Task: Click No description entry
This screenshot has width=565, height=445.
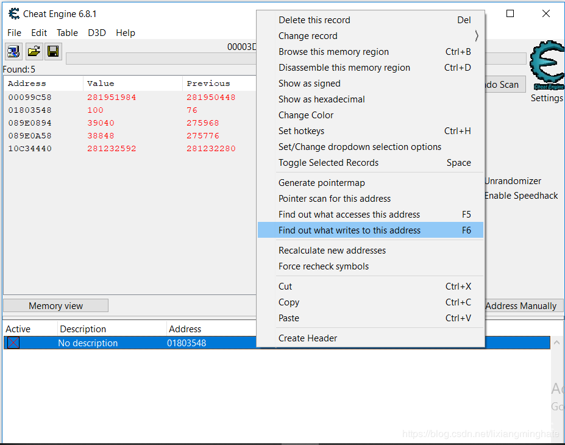Action: pos(88,343)
